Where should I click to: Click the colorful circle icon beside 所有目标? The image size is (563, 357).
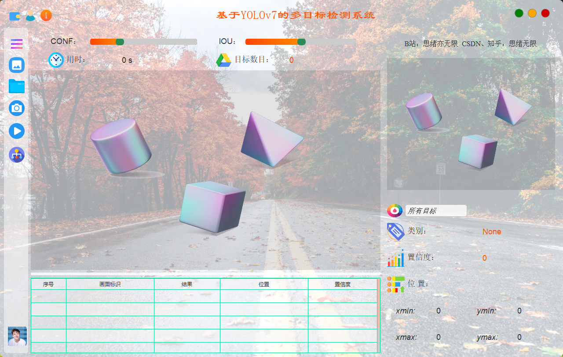coord(395,211)
